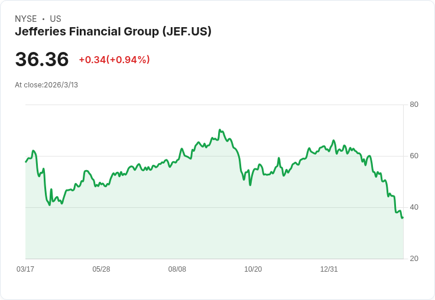Click the sharp dip just before 10/20
The width and height of the screenshot is (435, 300).
[x=250, y=185]
